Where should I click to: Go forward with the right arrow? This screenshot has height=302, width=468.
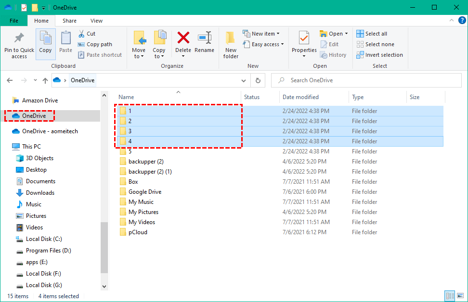(x=24, y=80)
